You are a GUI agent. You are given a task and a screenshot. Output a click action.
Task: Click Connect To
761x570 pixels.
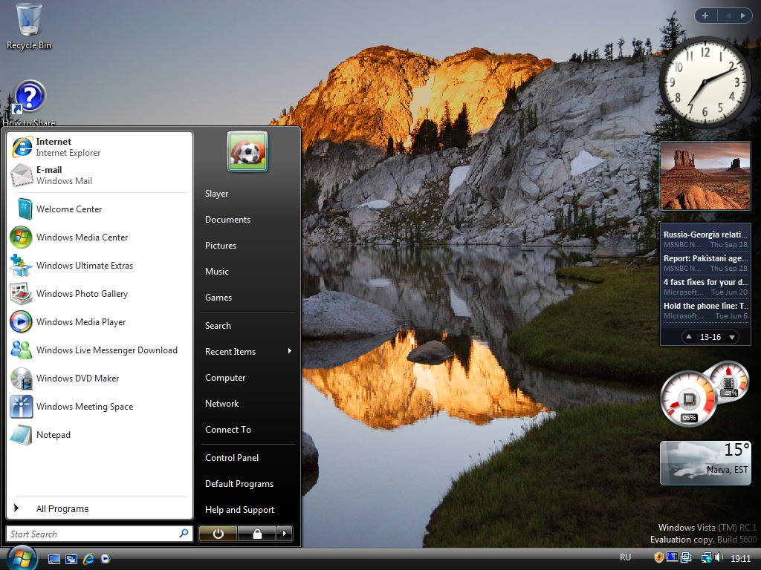[x=248, y=430]
